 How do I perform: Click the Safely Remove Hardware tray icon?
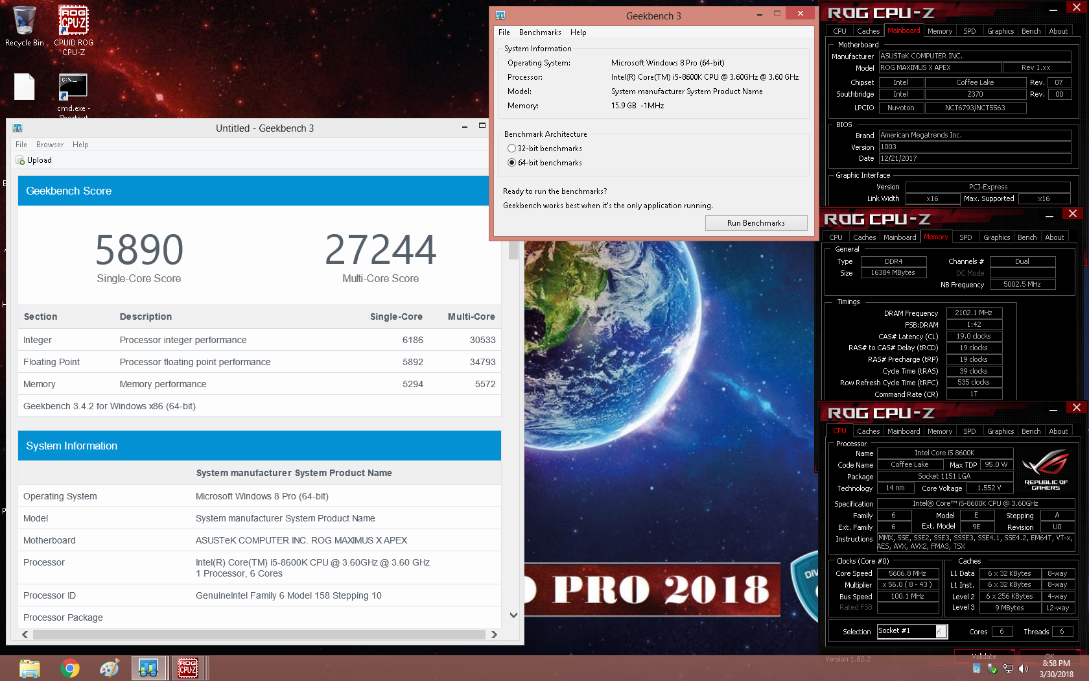pyautogui.click(x=992, y=669)
